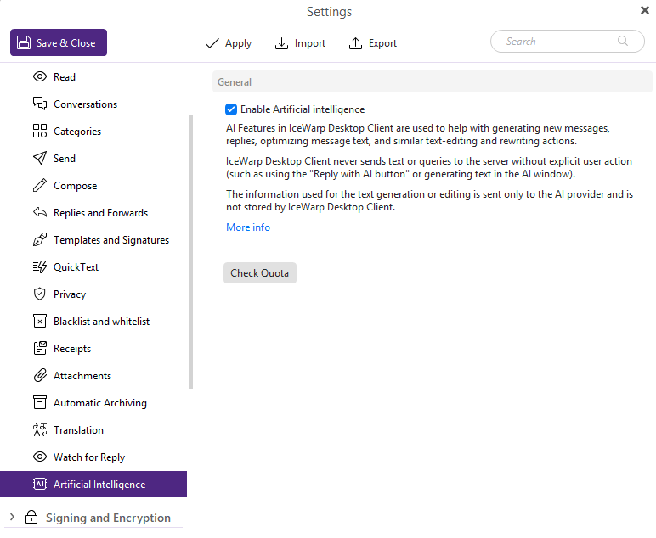656x538 pixels.
Task: Disable the Enable Artificial intelligence checkbox
Action: pos(231,109)
